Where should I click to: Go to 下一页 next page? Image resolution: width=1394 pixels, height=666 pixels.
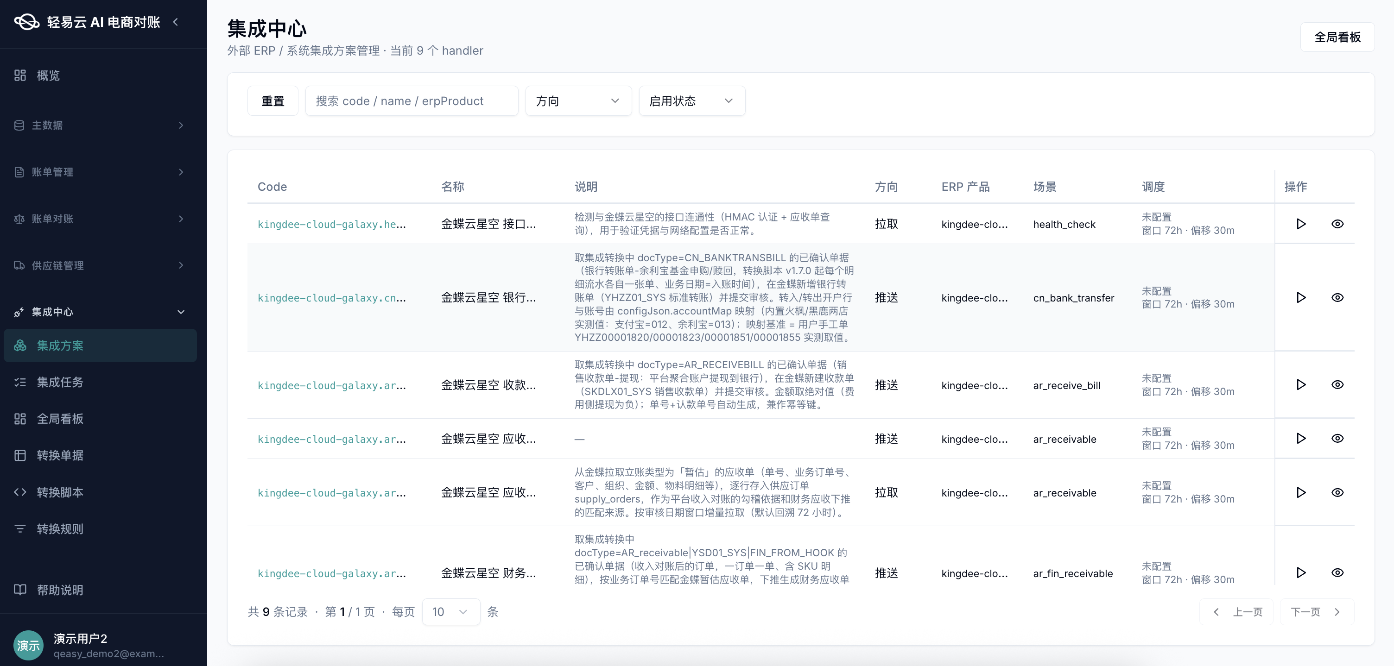pos(1316,612)
